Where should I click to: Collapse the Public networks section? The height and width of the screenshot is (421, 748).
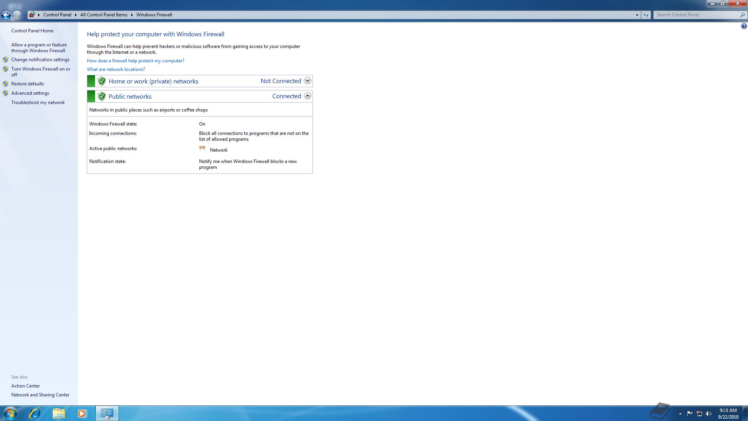pyautogui.click(x=307, y=96)
